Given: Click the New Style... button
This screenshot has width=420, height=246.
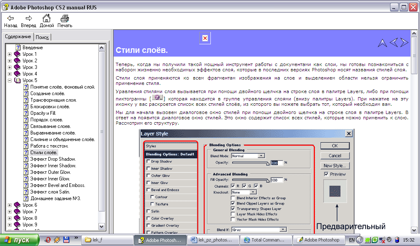Looking at the screenshot, I should (x=335, y=166).
